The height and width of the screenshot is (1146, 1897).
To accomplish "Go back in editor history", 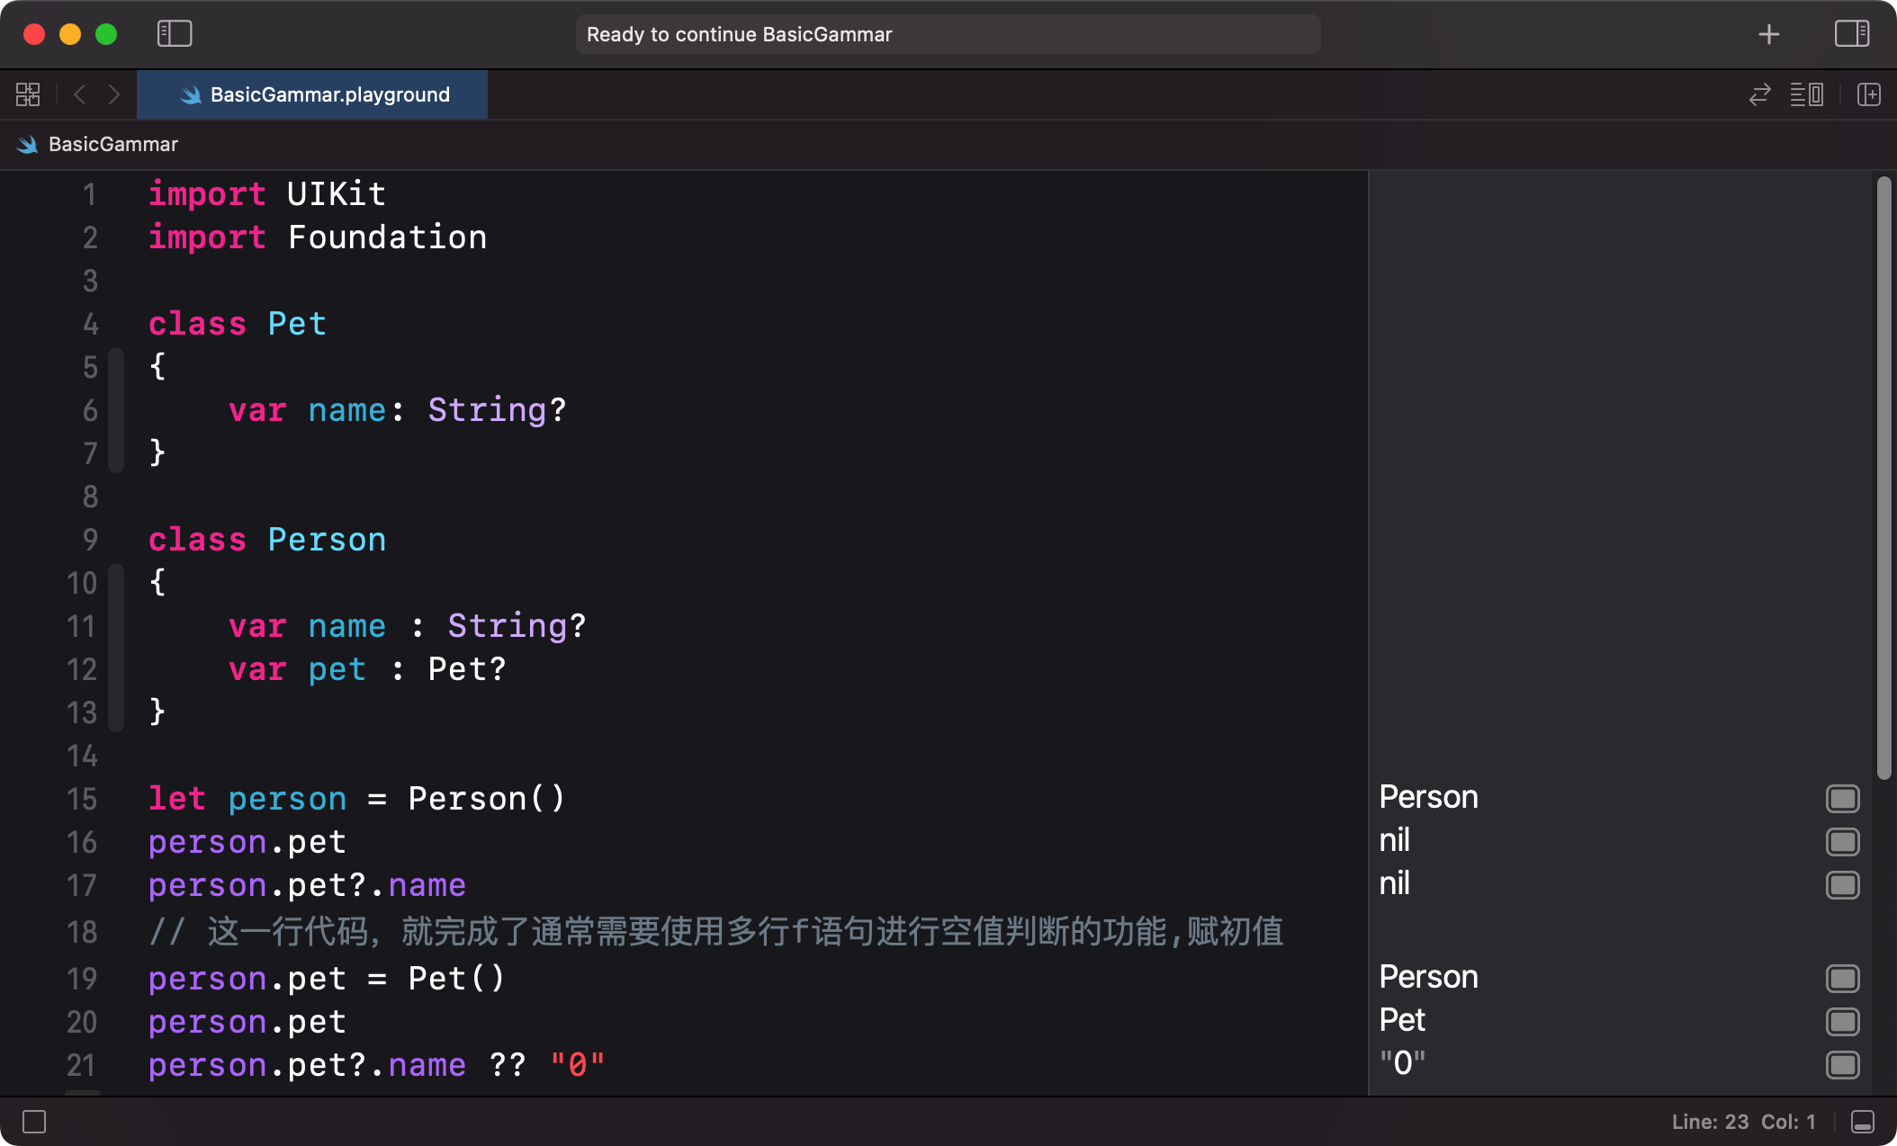I will tap(80, 94).
